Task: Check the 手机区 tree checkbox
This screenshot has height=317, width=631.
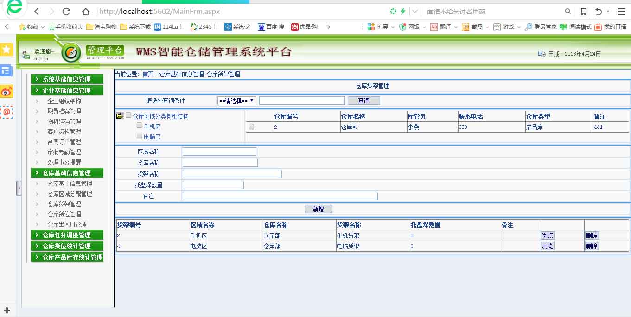Action: 139,126
